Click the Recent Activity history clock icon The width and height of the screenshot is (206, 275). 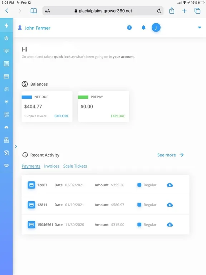click(25, 155)
